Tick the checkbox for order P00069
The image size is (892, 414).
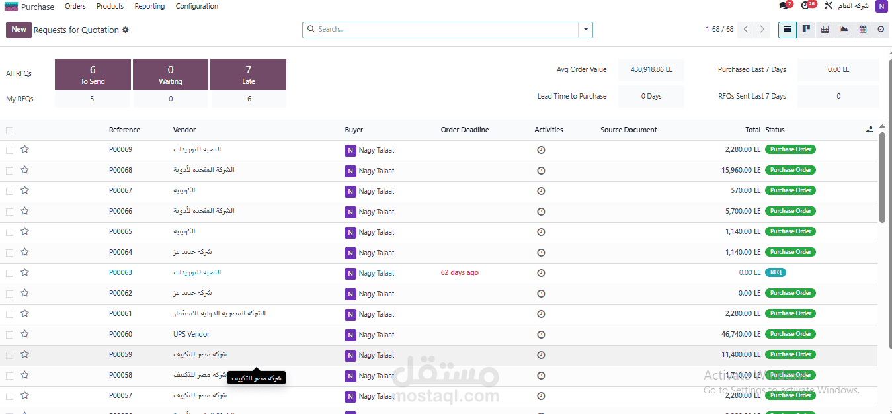(x=9, y=150)
